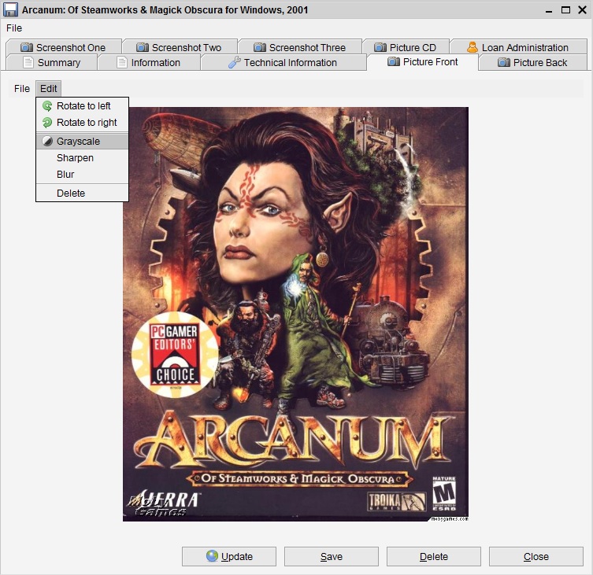
Task: Choose Sharpen from the Edit menu
Action: (75, 158)
